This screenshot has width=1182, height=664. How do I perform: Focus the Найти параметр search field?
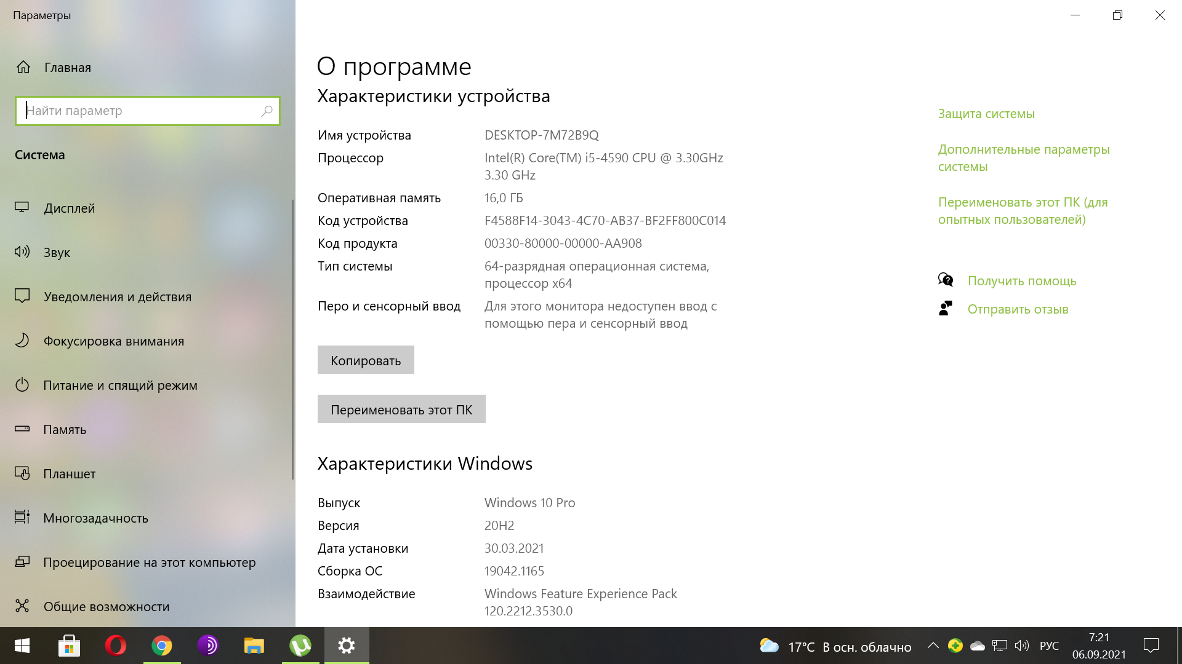tap(147, 111)
